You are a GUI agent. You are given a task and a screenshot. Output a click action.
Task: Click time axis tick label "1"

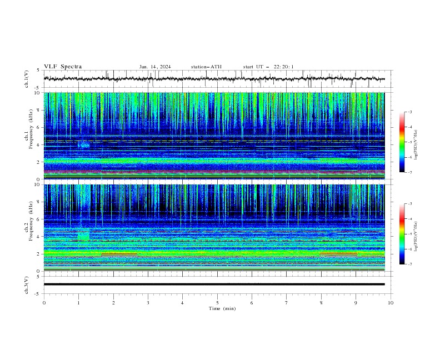pyautogui.click(x=78, y=303)
